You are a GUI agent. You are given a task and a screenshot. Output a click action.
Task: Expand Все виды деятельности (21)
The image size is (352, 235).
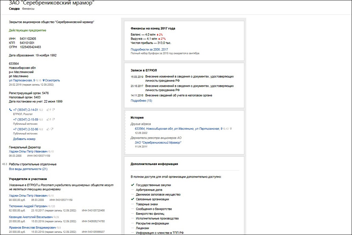point(28,169)
